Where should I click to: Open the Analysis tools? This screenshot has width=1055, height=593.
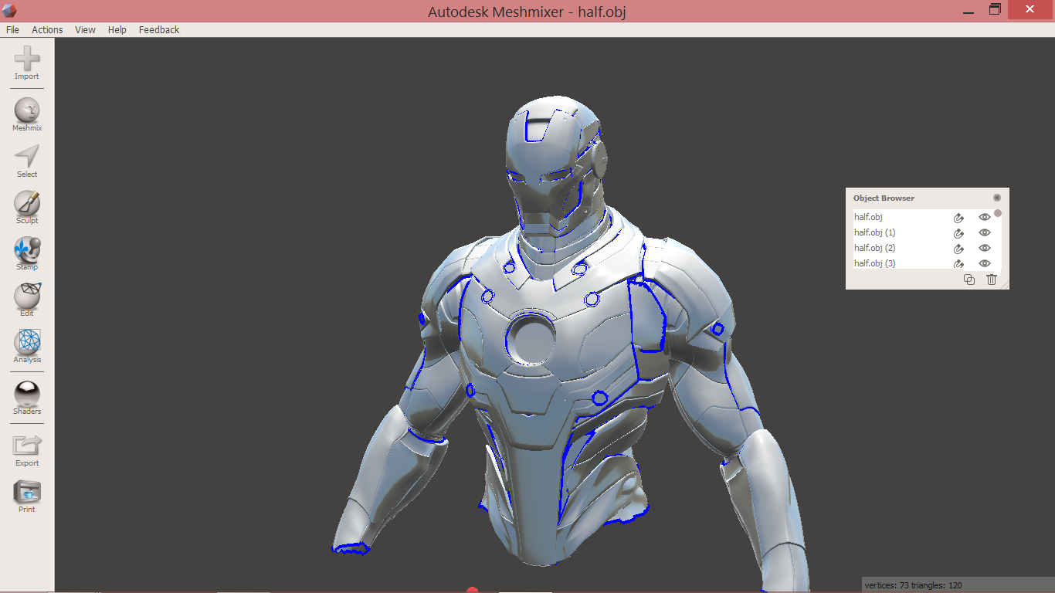[27, 346]
